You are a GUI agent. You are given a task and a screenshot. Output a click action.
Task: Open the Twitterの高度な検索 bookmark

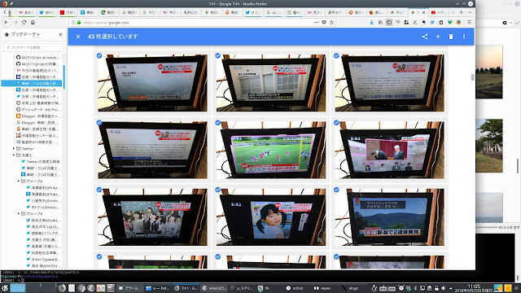click(41, 161)
